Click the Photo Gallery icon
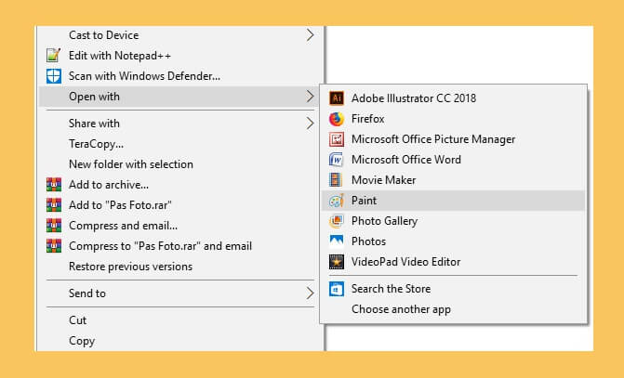624x378 pixels. [x=337, y=221]
